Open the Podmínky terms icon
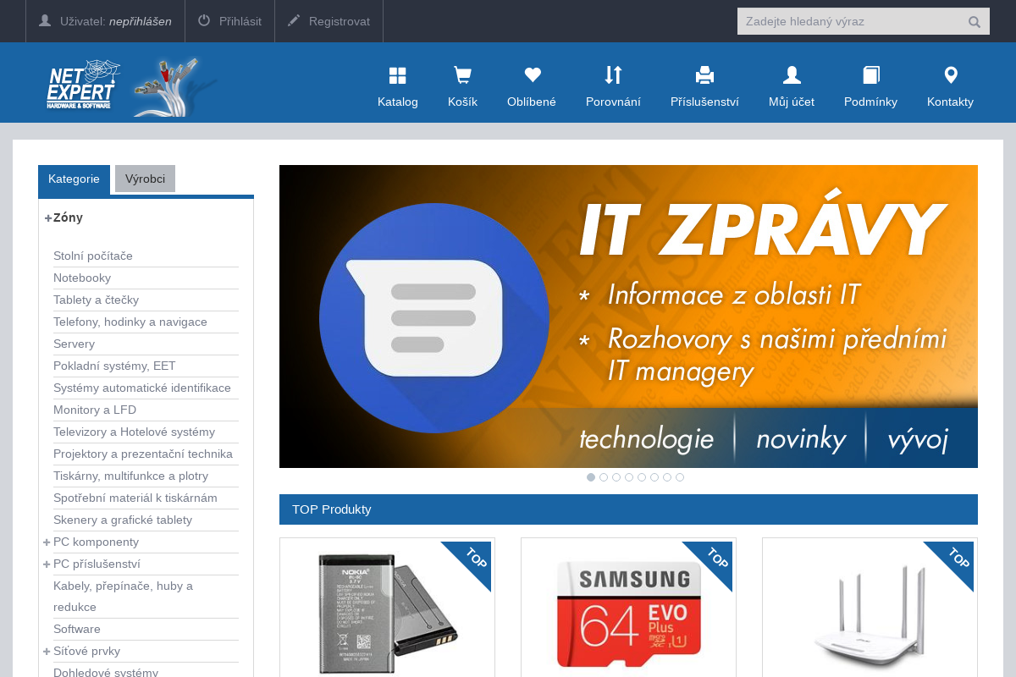 click(x=870, y=74)
